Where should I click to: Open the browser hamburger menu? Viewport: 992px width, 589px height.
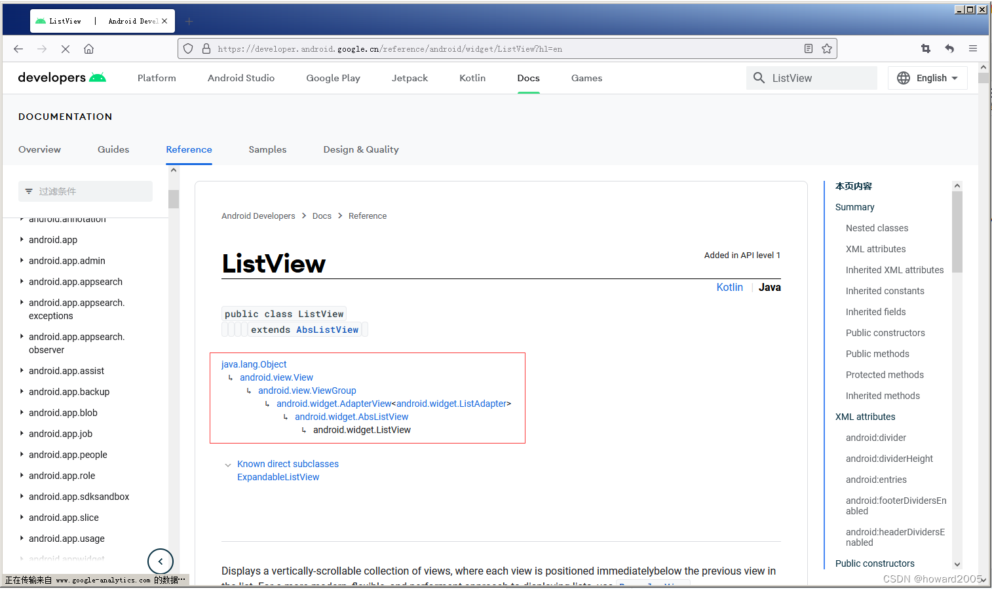(x=973, y=48)
